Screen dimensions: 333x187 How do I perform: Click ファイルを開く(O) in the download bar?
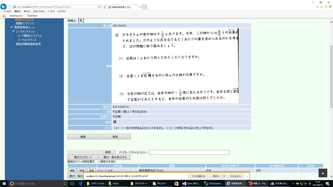[198, 176]
